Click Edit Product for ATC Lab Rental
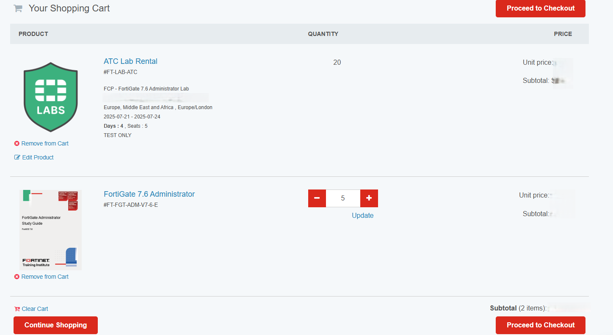 pyautogui.click(x=38, y=157)
